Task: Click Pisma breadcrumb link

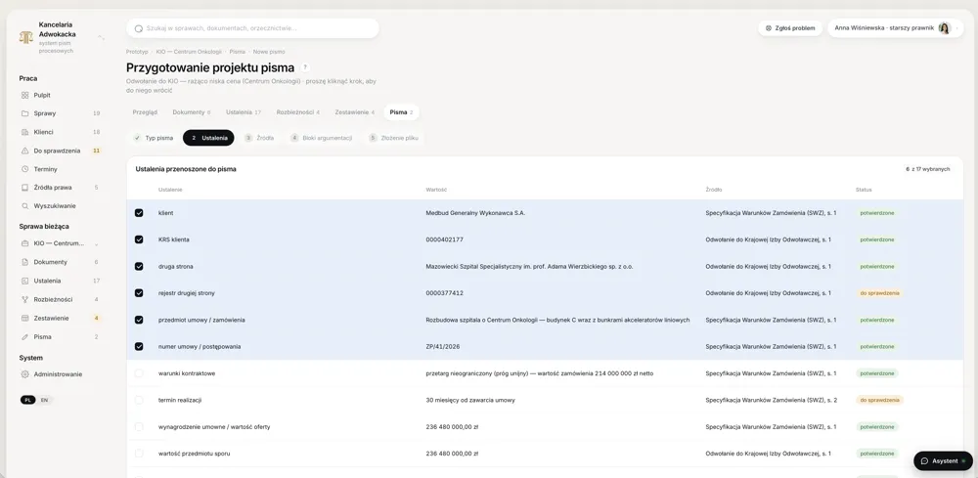Action: [238, 52]
